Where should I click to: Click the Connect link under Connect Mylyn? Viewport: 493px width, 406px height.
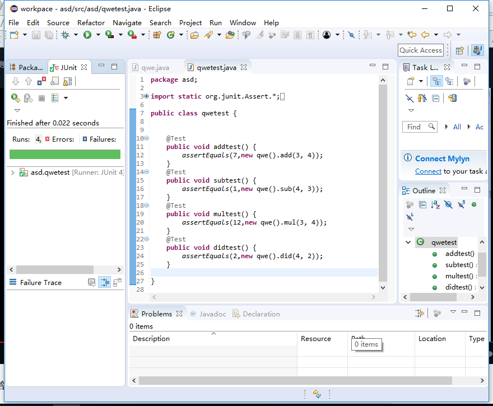coord(428,171)
